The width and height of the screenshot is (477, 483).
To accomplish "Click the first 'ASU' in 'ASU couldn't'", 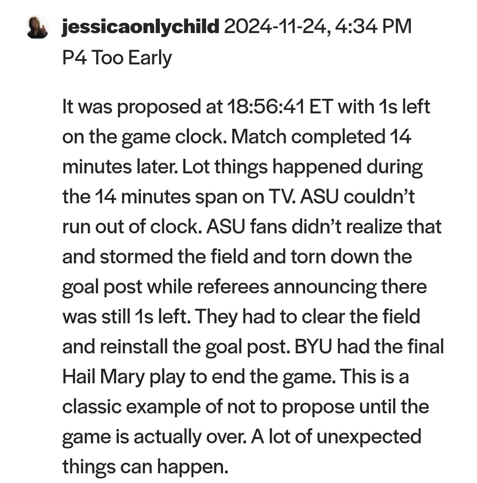I will click(319, 197).
